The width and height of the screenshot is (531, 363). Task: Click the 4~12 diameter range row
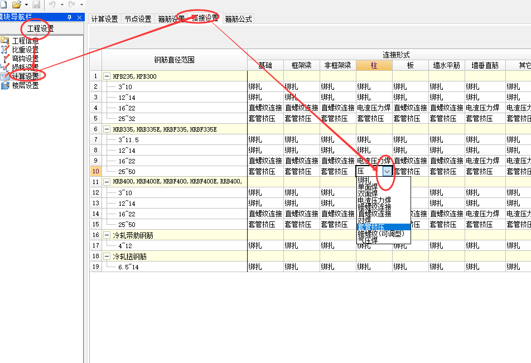pos(175,245)
